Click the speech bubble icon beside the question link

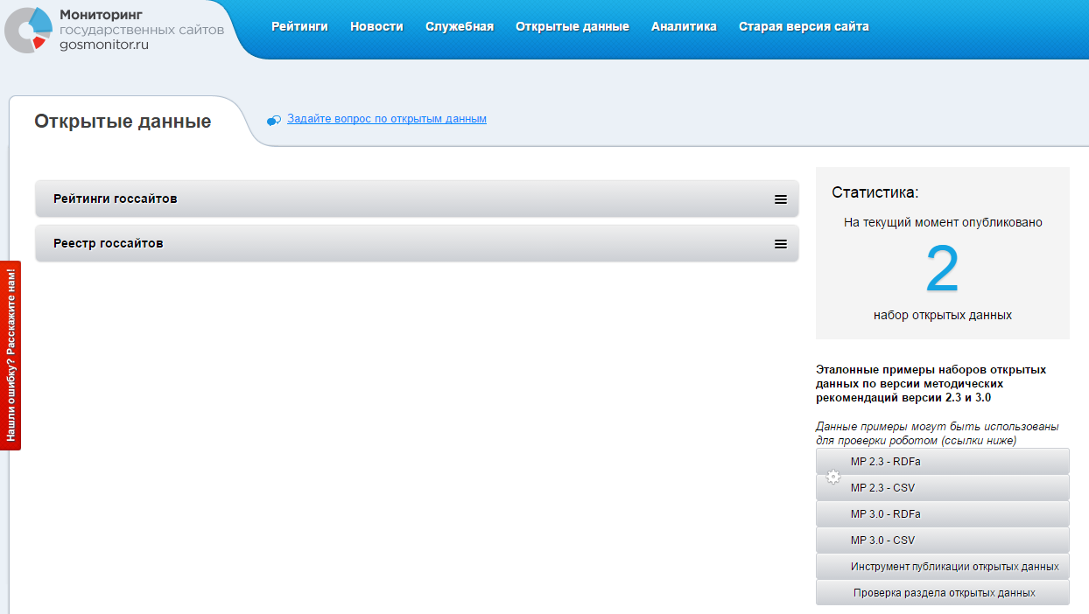274,120
